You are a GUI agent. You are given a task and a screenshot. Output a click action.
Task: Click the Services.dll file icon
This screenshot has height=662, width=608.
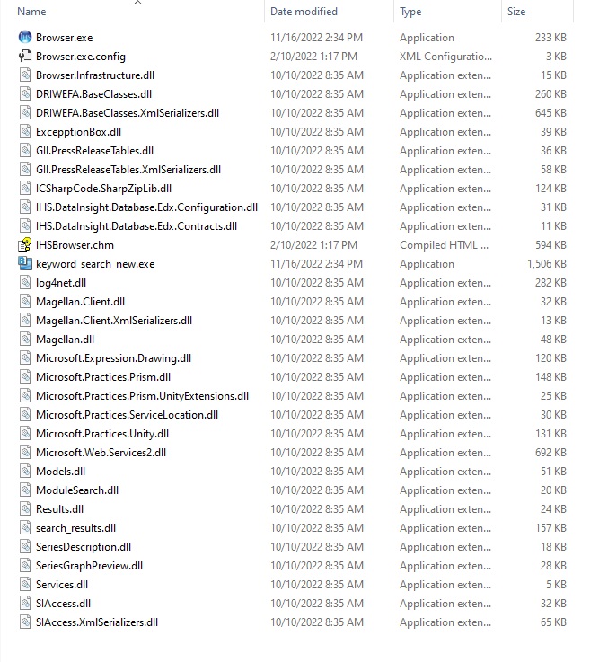[x=25, y=585]
